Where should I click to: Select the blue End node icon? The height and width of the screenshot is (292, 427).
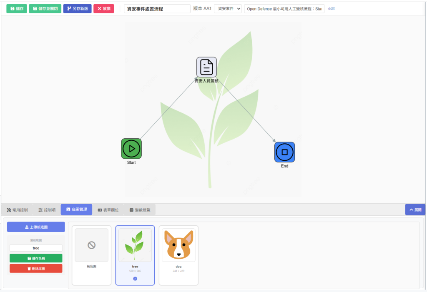[284, 152]
